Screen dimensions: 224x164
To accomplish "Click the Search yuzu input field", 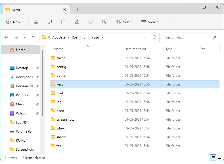I will pos(191,37).
